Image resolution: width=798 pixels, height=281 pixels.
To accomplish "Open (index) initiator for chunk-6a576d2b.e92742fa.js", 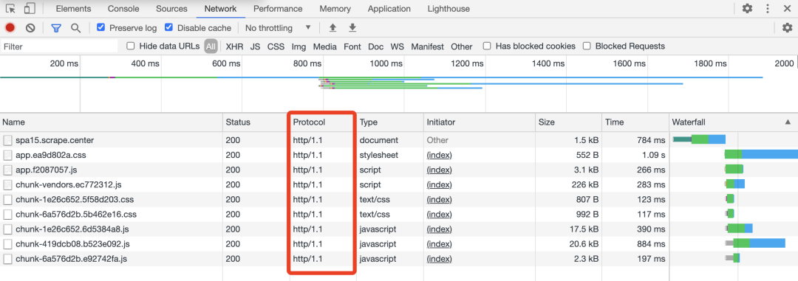I will pos(439,259).
